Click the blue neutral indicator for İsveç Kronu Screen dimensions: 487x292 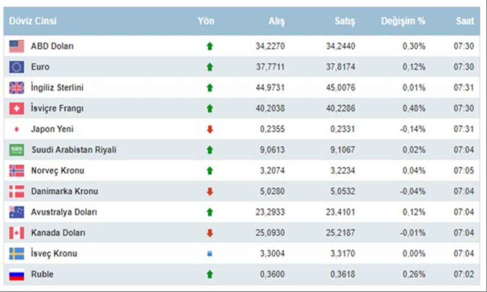pos(209,254)
